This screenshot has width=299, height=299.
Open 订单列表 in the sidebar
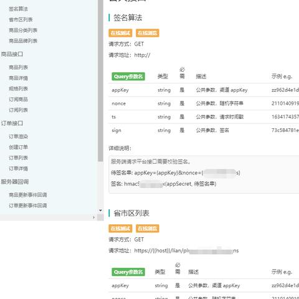pos(18,158)
